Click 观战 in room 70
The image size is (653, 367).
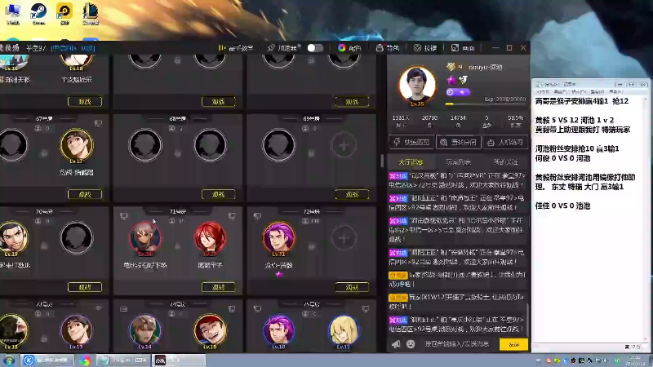pos(85,287)
